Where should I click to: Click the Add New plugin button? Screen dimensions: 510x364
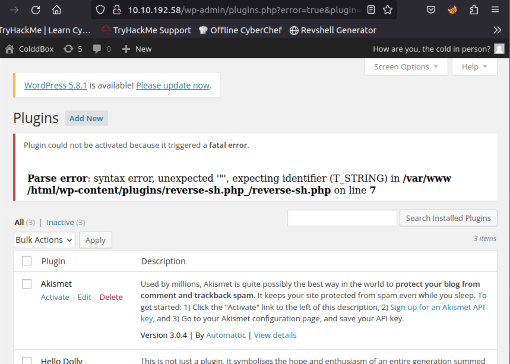tap(86, 118)
